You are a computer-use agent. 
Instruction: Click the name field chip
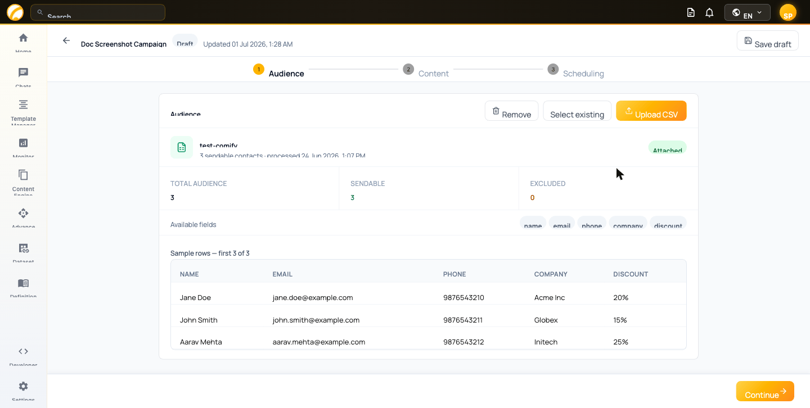click(x=533, y=224)
